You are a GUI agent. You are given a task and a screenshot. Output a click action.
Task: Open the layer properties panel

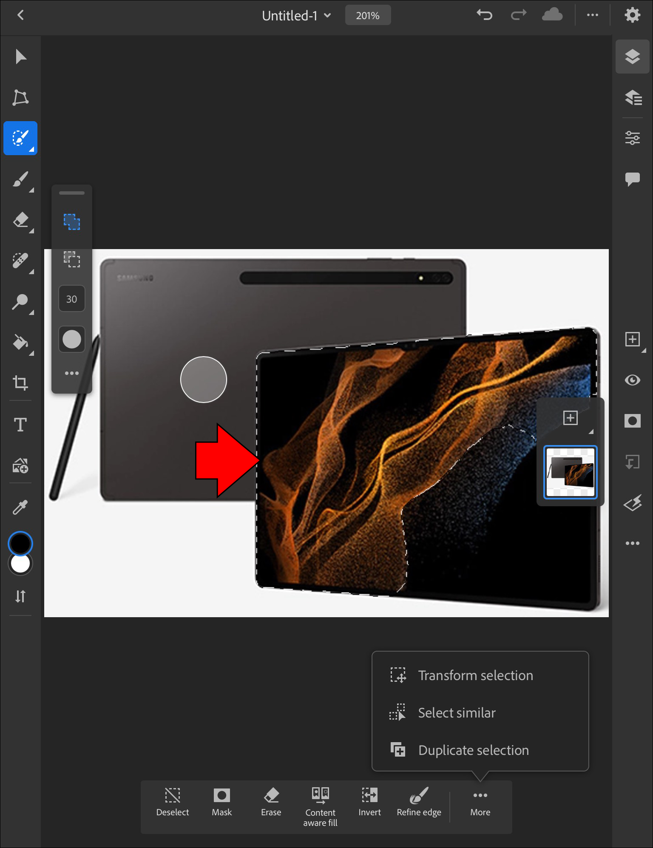coord(633,138)
